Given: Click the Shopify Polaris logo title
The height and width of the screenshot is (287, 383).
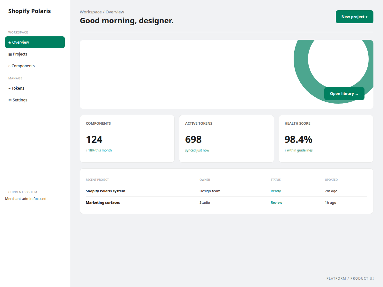Looking at the screenshot, I should (x=29, y=11).
